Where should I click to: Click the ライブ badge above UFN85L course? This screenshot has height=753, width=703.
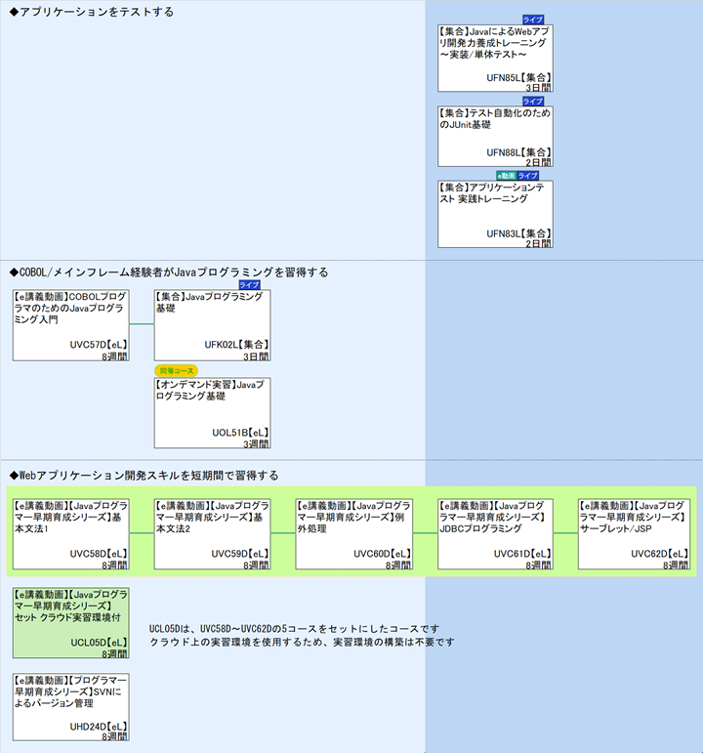pos(533,20)
